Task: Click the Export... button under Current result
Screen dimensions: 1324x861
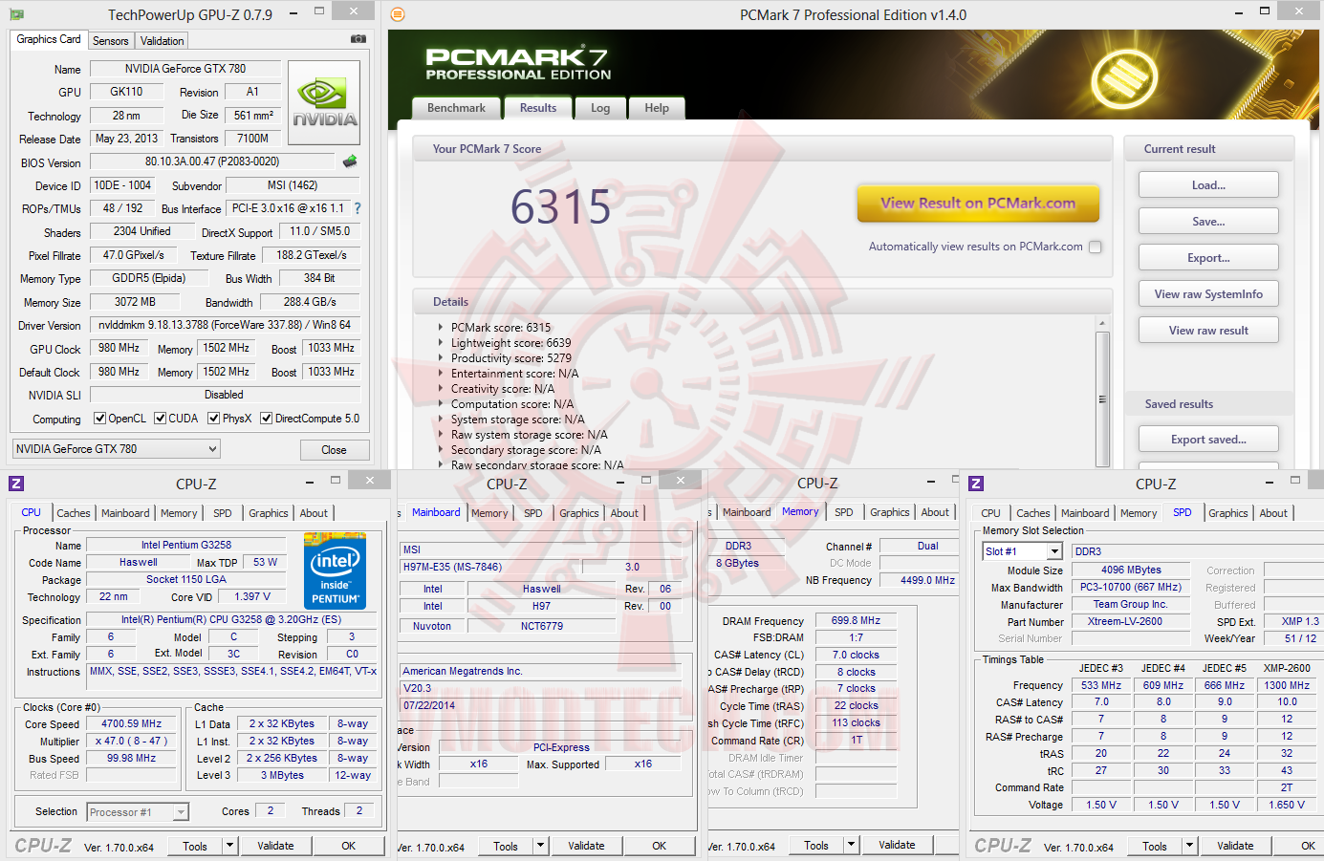Action: 1208,258
